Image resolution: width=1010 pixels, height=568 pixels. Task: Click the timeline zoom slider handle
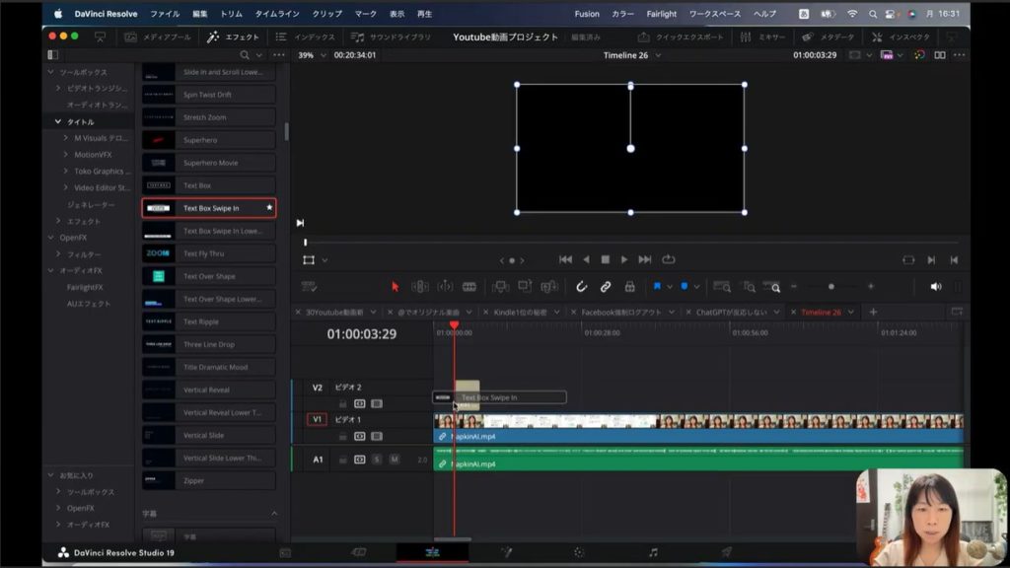click(830, 287)
